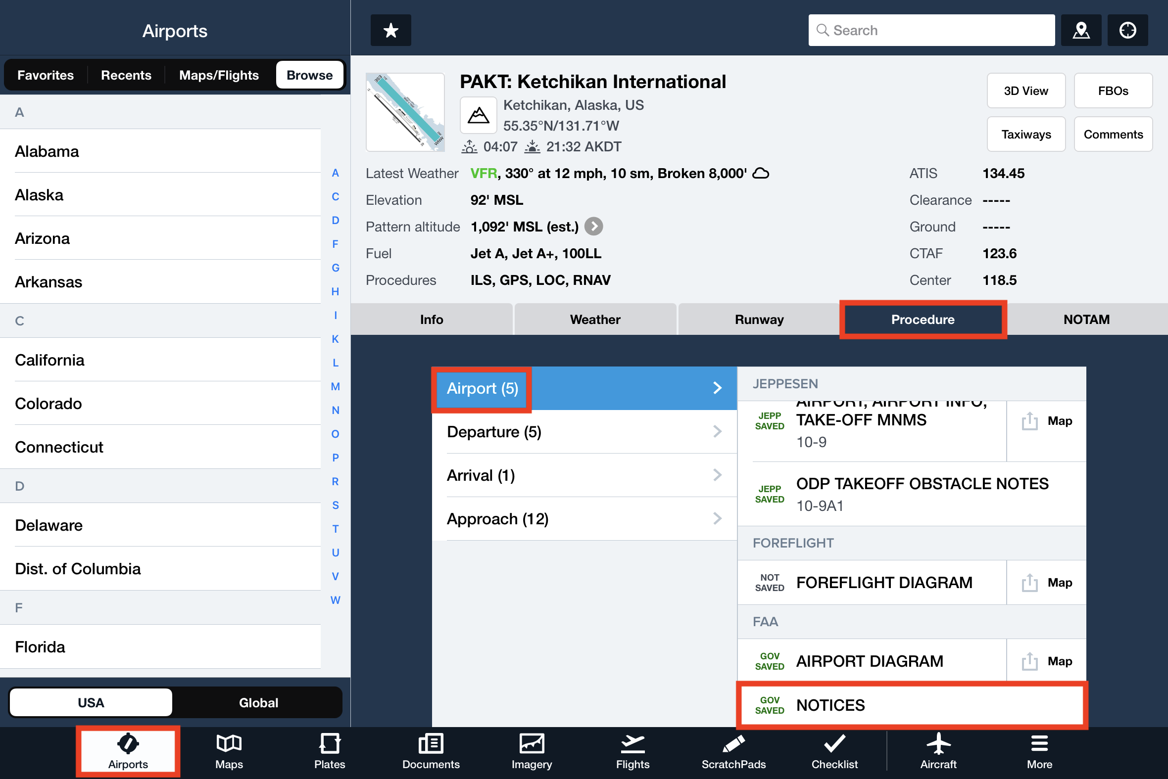Screen dimensions: 1168x779
Task: Switch to Browse list
Action: [310, 75]
